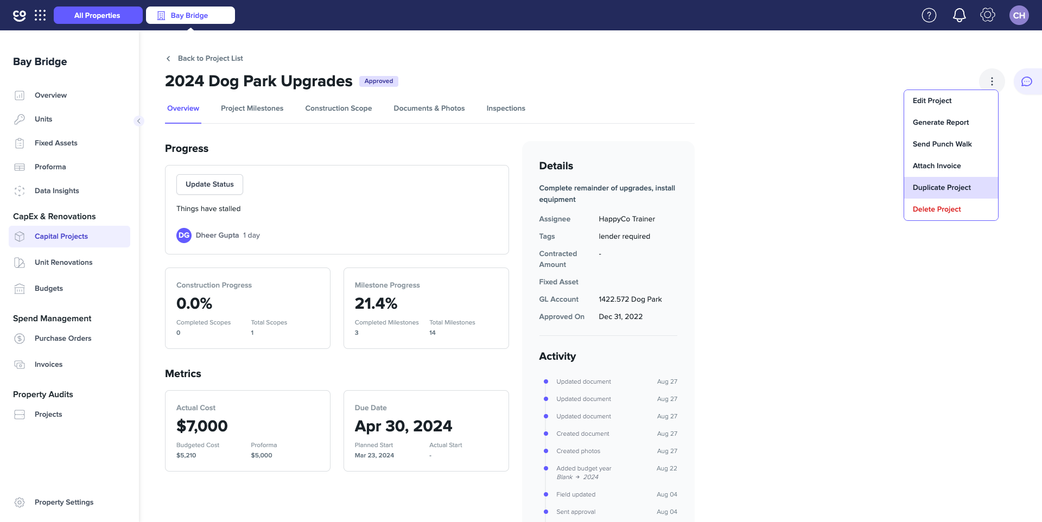Click the Property Settings gear icon

20,502
